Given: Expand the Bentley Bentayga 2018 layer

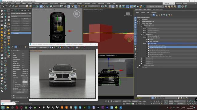Looking at the screenshot, I should (x=138, y=21).
